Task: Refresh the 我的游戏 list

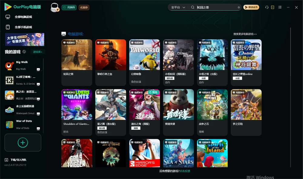Action: click(24, 52)
